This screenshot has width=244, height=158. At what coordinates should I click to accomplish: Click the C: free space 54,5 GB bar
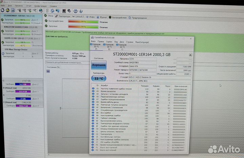23,84
